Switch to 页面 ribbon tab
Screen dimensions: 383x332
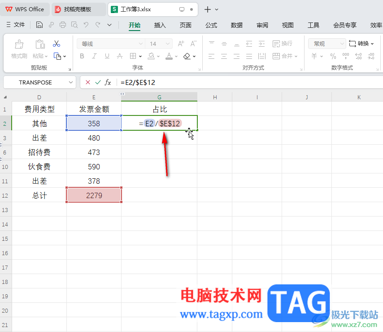186,25
